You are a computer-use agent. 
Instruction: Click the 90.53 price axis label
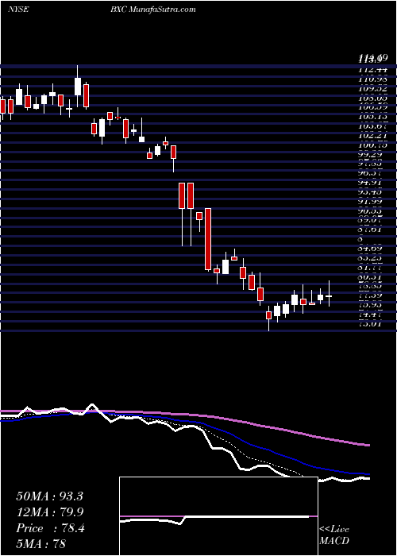pyautogui.click(x=372, y=213)
